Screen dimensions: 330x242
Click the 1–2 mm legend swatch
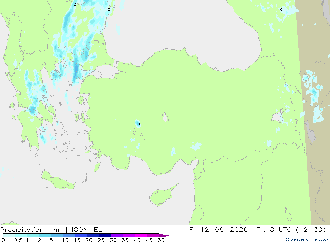pyautogui.click(x=33, y=235)
